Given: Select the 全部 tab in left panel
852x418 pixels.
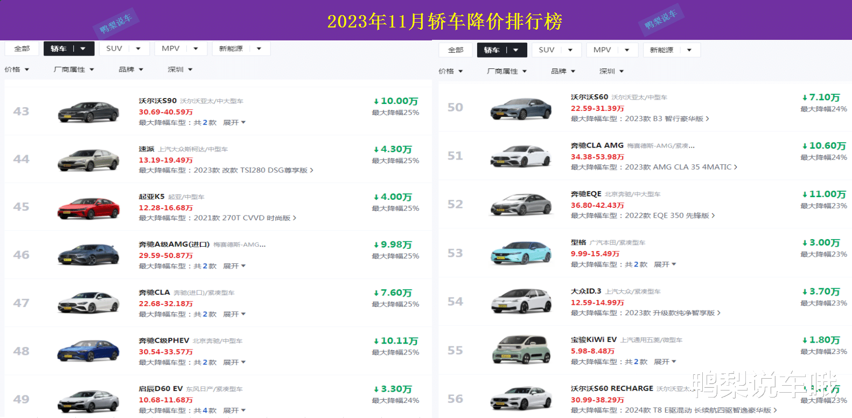Looking at the screenshot, I should (22, 48).
